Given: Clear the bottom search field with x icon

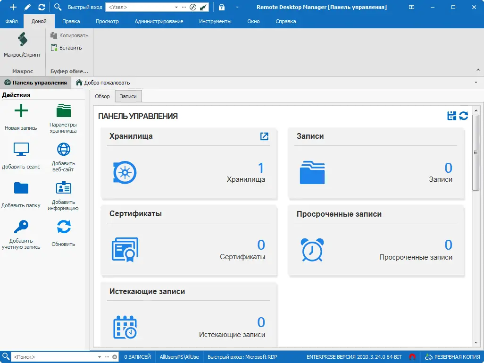Looking at the screenshot, I should click(115, 357).
